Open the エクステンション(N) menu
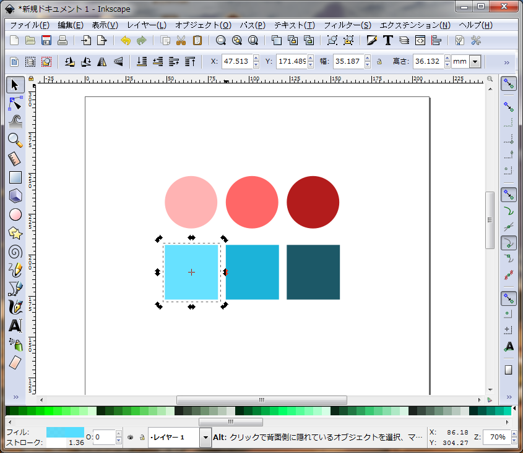The height and width of the screenshot is (453, 523). 415,25
